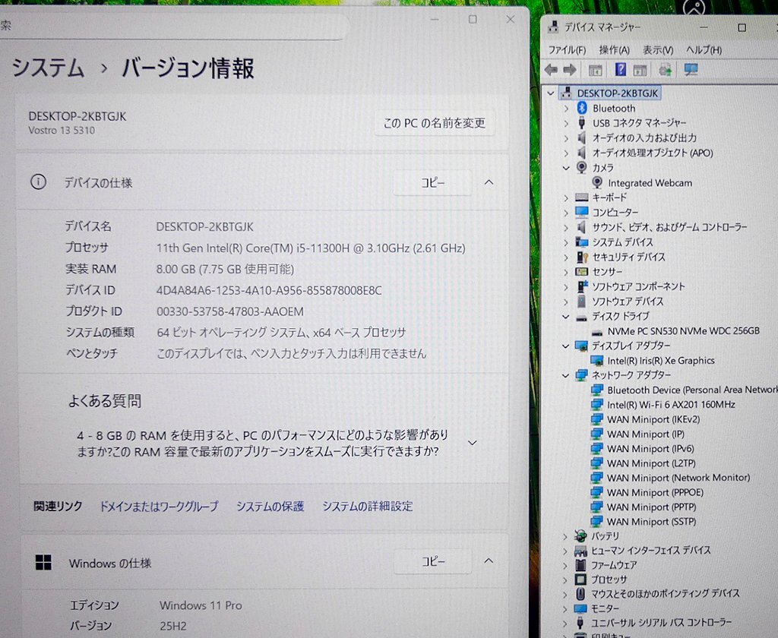Screen dimensions: 778x638
Task: Click the info icon beside デバイスの仕様
Action: click(x=38, y=182)
